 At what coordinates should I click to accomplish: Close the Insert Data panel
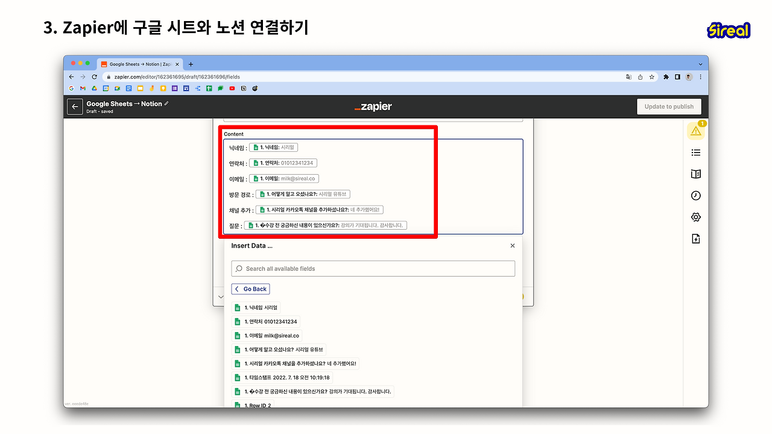coord(513,246)
